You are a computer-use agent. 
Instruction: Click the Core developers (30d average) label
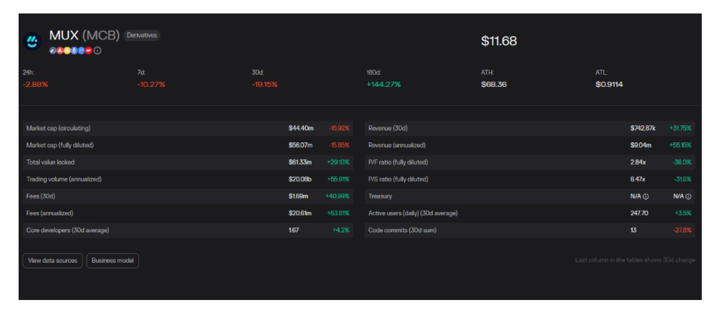click(x=67, y=230)
